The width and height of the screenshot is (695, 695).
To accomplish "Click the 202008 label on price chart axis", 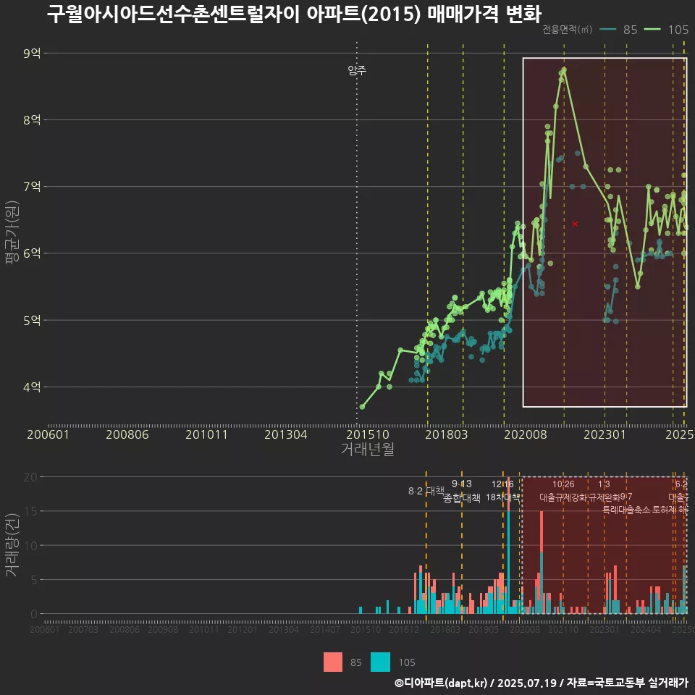I will [526, 434].
